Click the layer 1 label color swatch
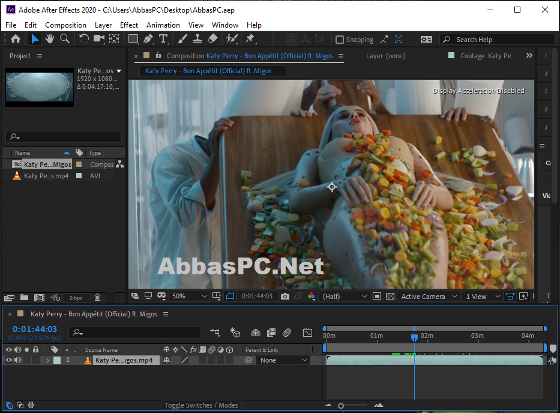This screenshot has width=560, height=413. click(x=57, y=360)
